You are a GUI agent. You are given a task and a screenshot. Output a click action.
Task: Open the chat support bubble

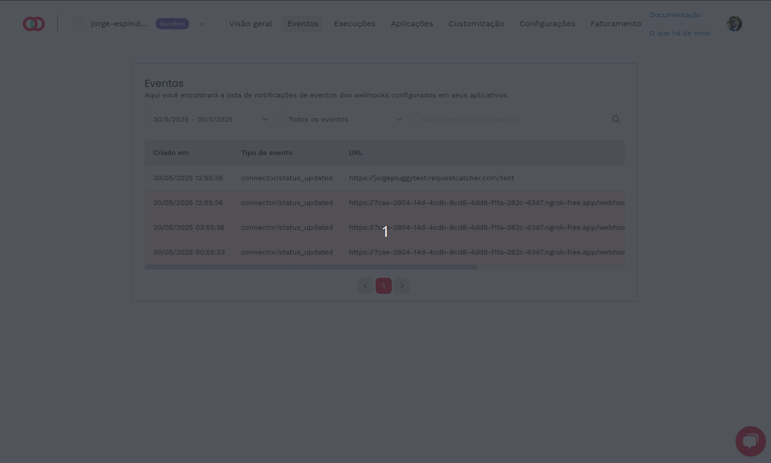(750, 441)
